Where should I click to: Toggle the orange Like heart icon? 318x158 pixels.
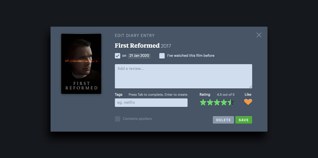click(248, 102)
